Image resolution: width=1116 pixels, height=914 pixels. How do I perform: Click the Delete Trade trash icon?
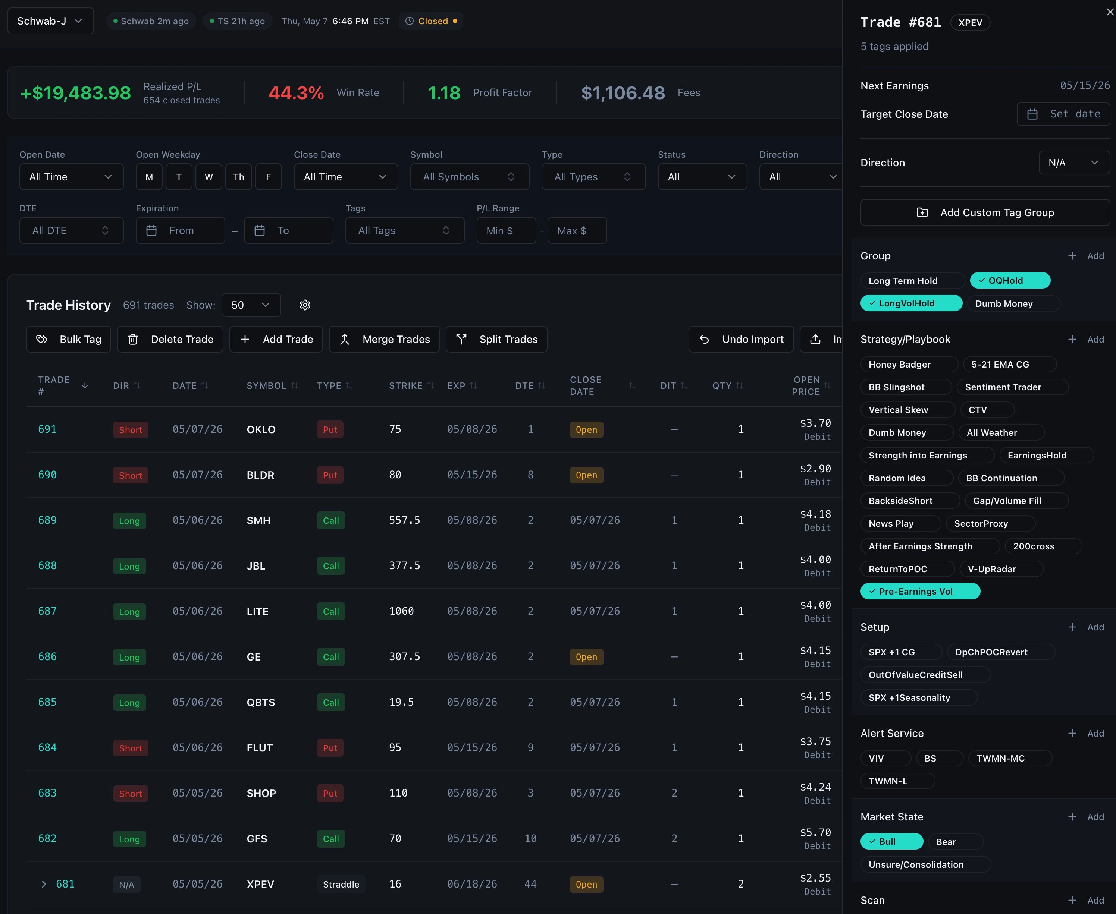(x=133, y=339)
